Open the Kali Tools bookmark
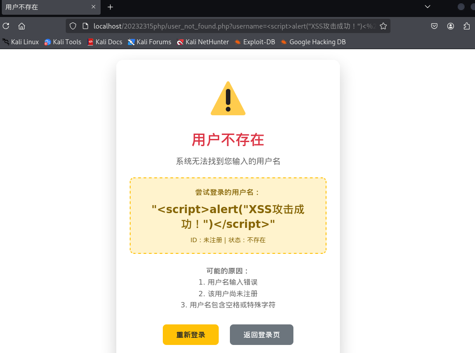475x353 pixels. 63,42
